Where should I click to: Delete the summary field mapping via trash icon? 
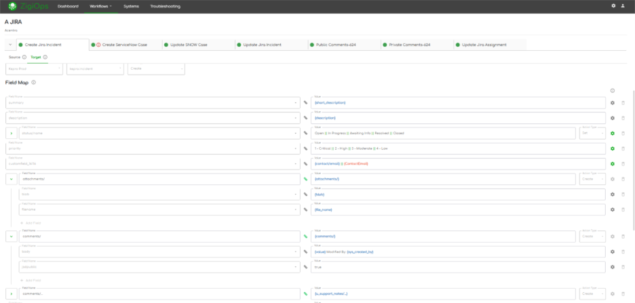click(623, 103)
